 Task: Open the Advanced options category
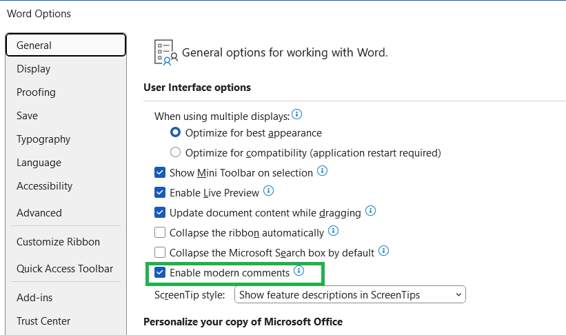39,213
